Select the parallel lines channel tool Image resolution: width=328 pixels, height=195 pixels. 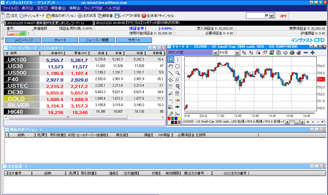tap(171, 80)
